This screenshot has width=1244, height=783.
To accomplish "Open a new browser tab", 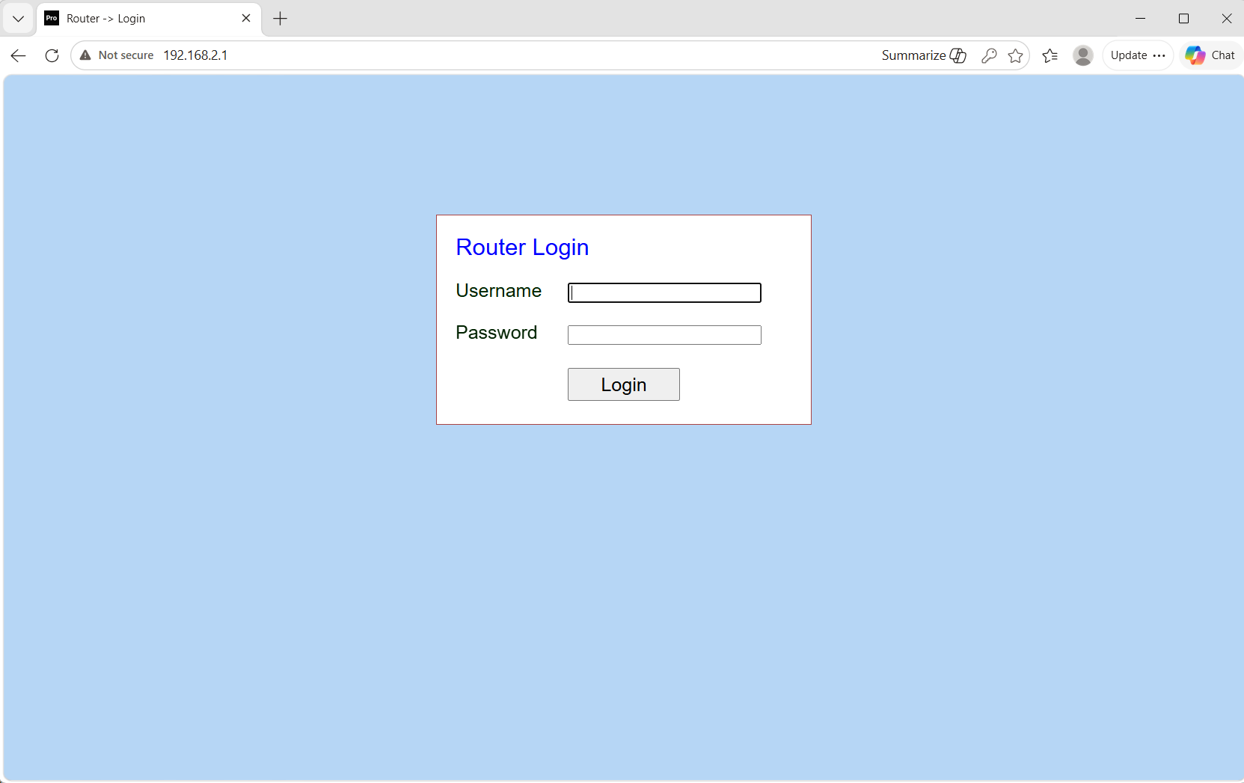I will click(x=281, y=19).
